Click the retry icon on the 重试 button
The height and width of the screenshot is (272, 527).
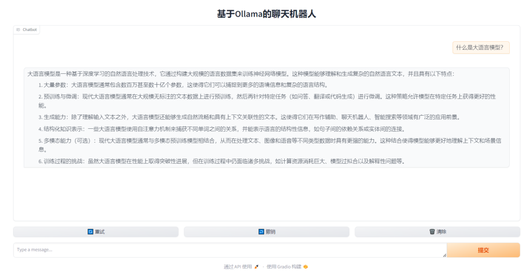(x=90, y=232)
